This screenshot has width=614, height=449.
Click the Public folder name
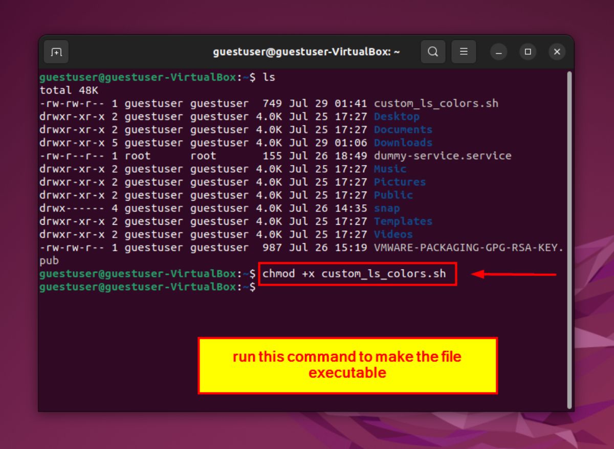(393, 195)
